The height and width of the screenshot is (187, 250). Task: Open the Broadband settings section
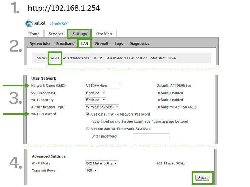[65, 44]
